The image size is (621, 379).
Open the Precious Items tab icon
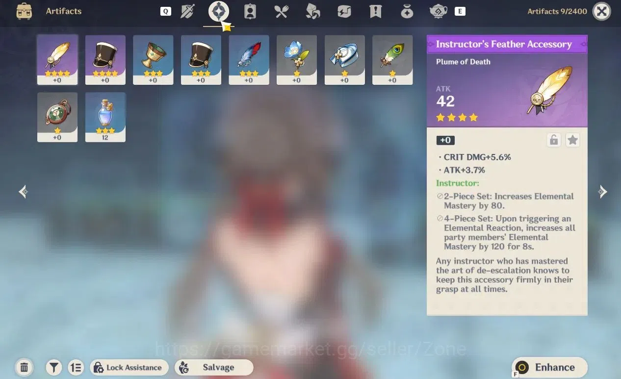tap(407, 11)
